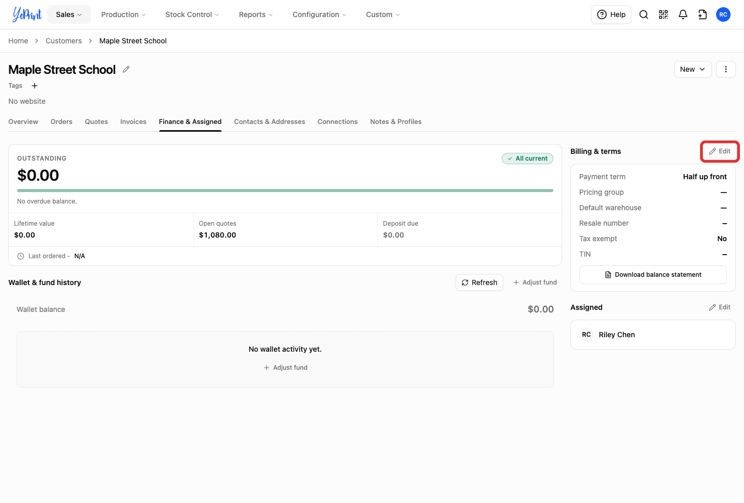This screenshot has width=744, height=503.
Task: Edit Billing & terms section
Action: (x=720, y=151)
